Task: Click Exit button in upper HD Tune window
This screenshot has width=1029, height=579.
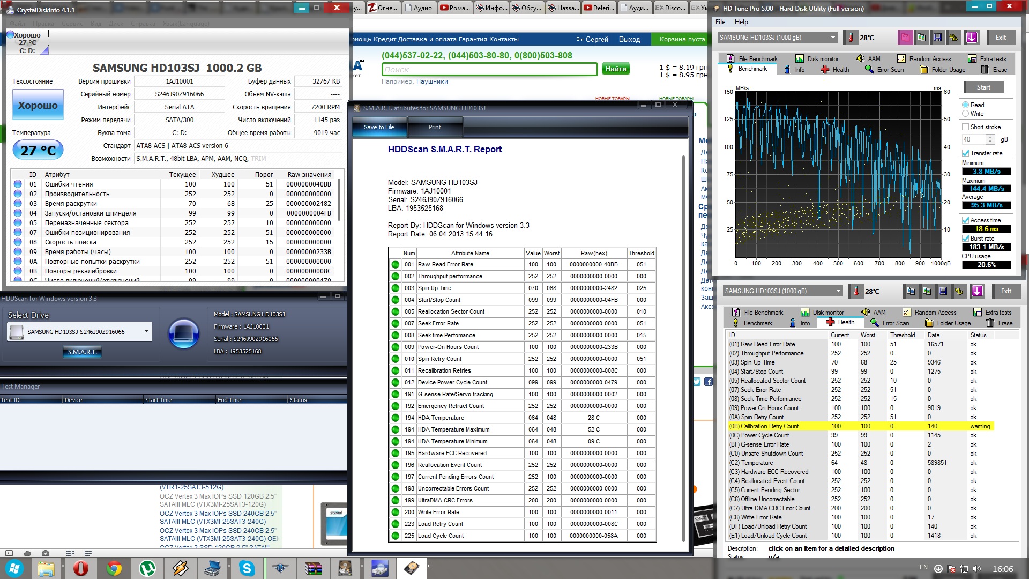Action: pyautogui.click(x=1001, y=38)
